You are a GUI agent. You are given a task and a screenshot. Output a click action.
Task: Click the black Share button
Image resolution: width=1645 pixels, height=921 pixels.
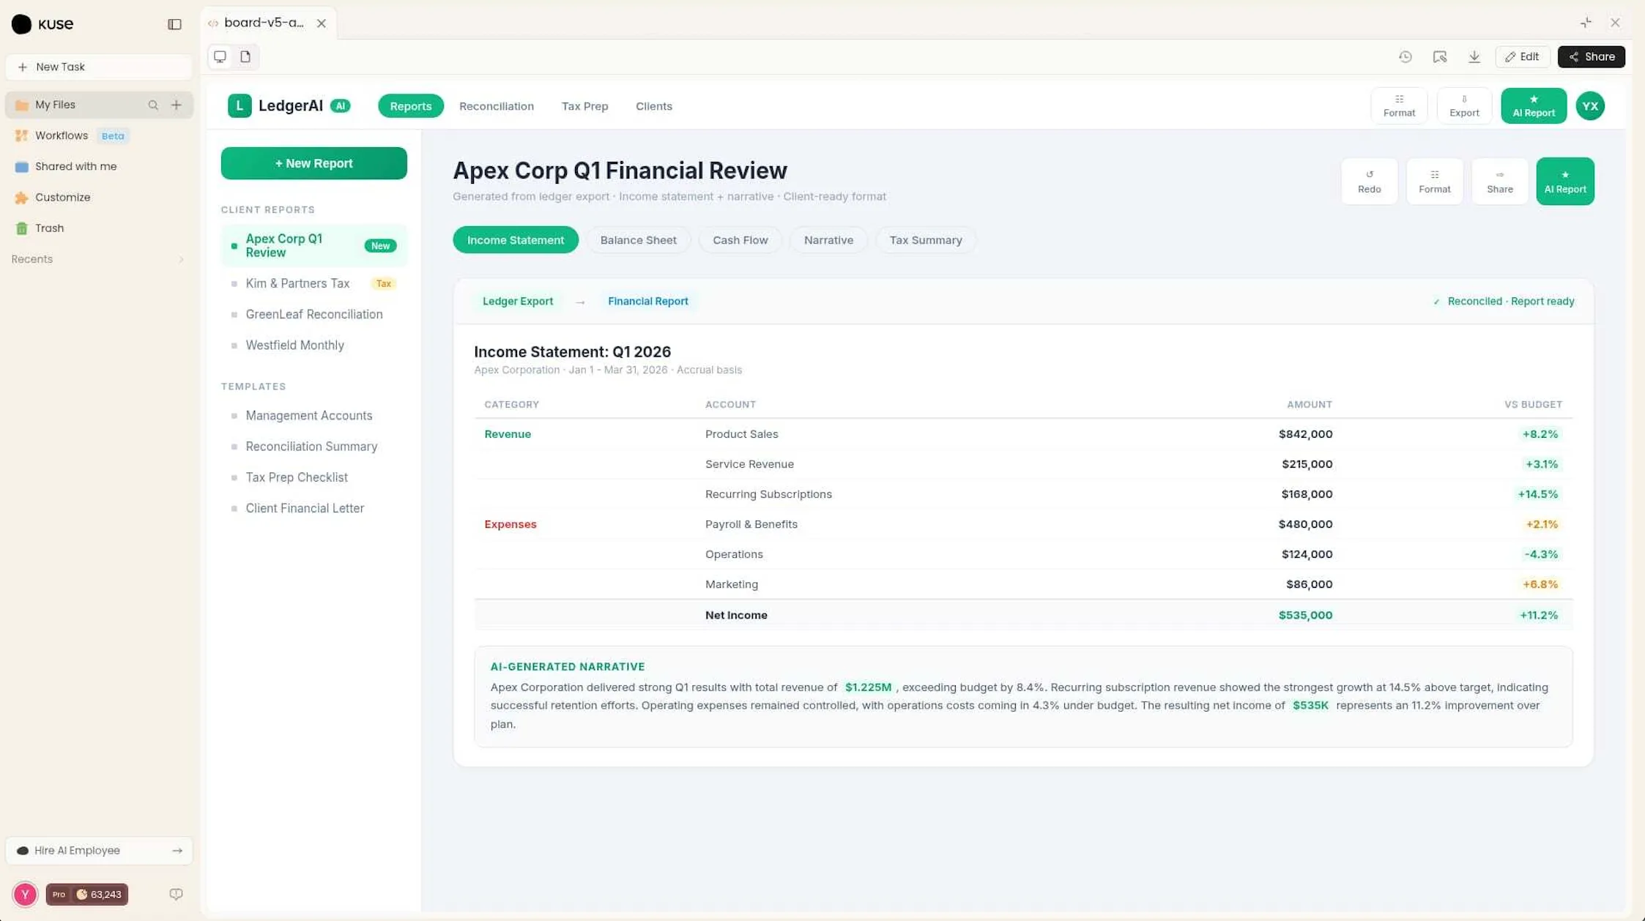1591,56
